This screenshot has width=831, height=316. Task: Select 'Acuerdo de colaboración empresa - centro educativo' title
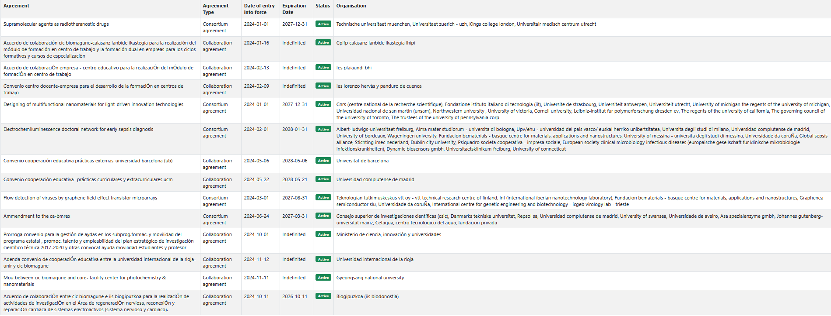click(98, 71)
